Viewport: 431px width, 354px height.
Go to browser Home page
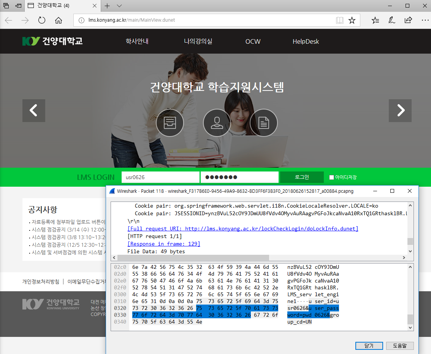coord(59,20)
